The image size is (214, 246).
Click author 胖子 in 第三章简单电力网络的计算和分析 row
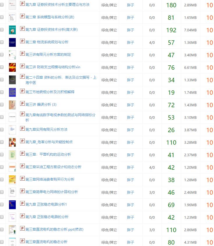(130, 193)
